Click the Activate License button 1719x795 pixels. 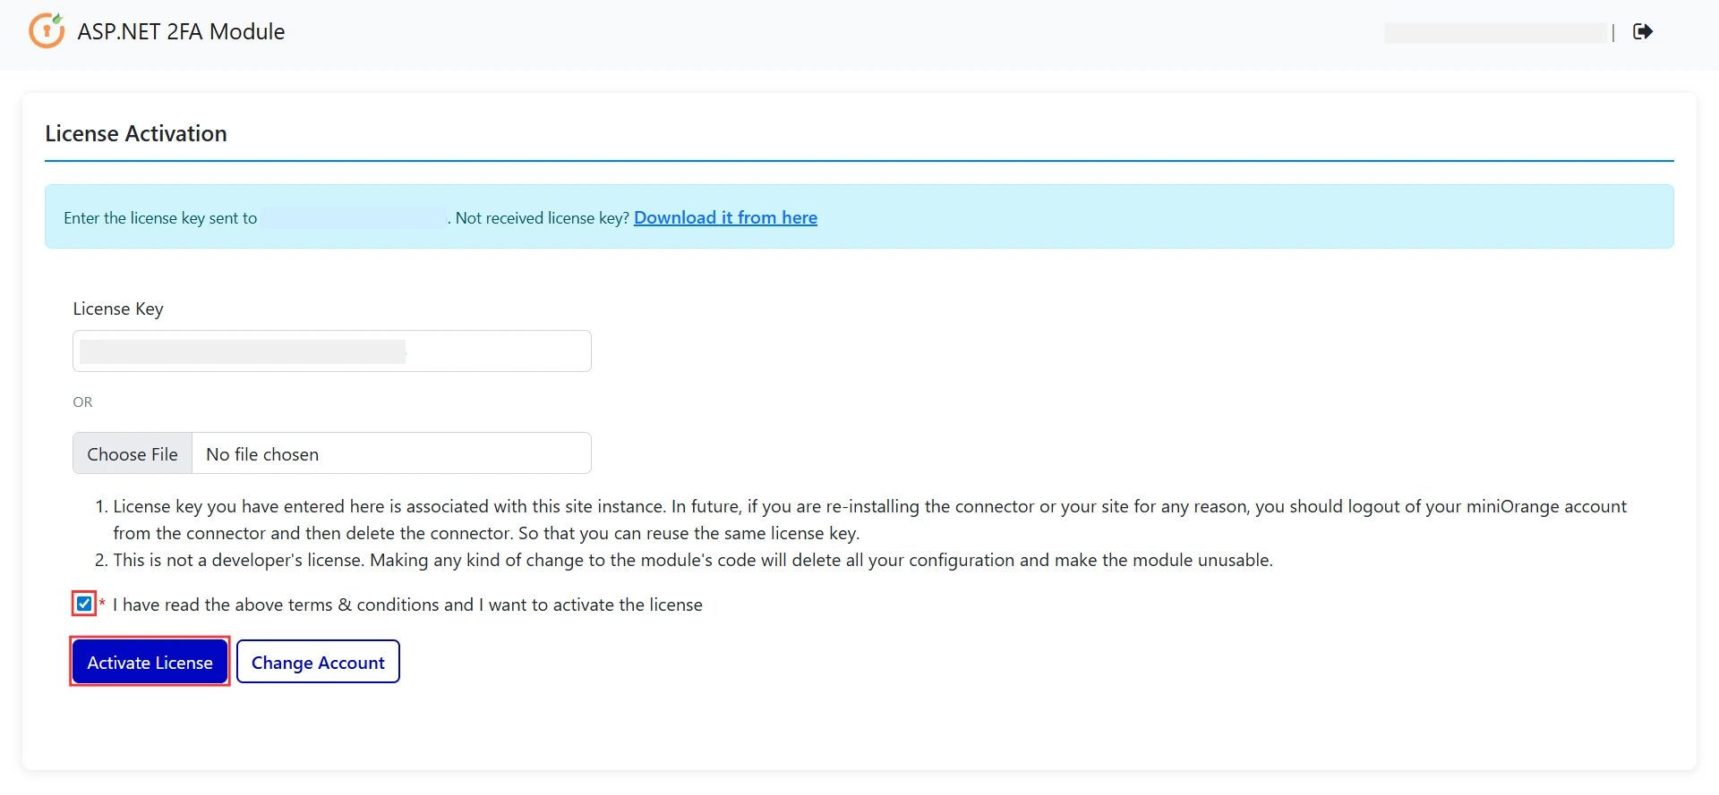150,662
